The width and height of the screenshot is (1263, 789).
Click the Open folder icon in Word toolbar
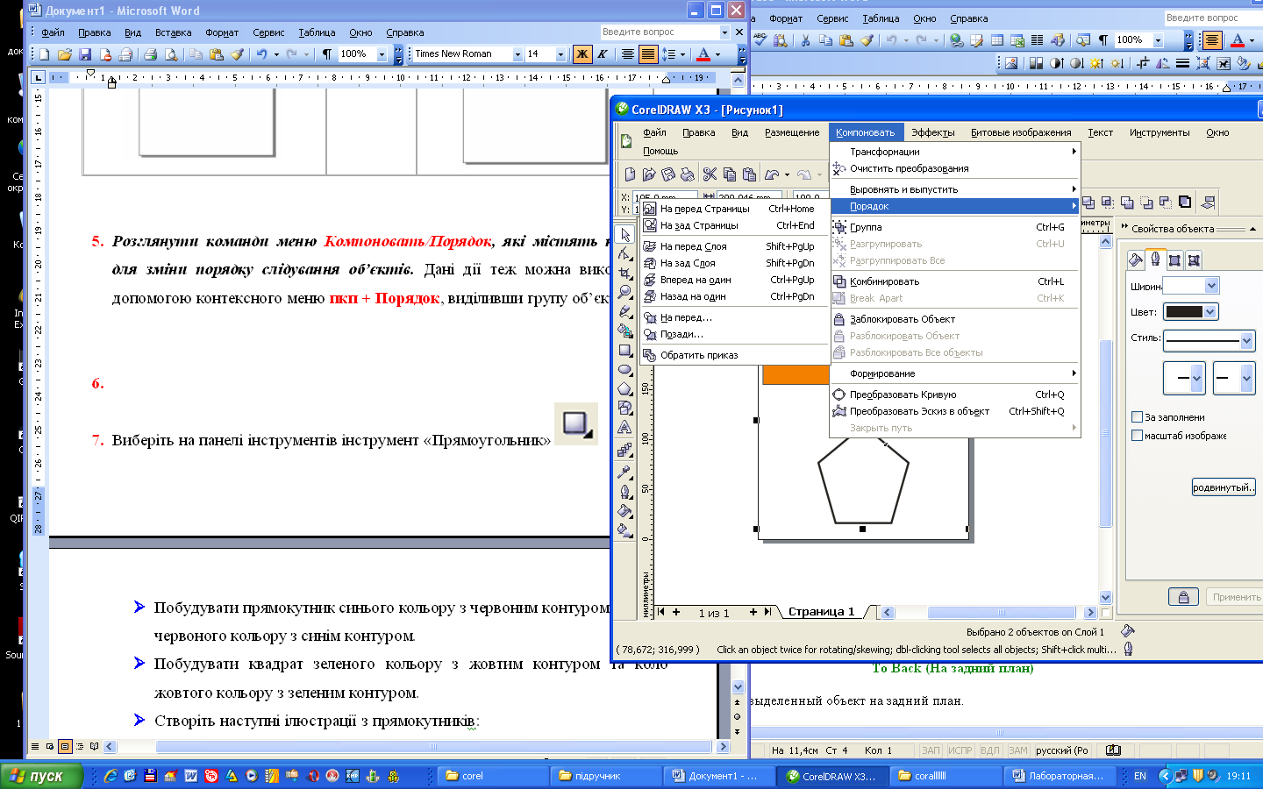point(65,54)
